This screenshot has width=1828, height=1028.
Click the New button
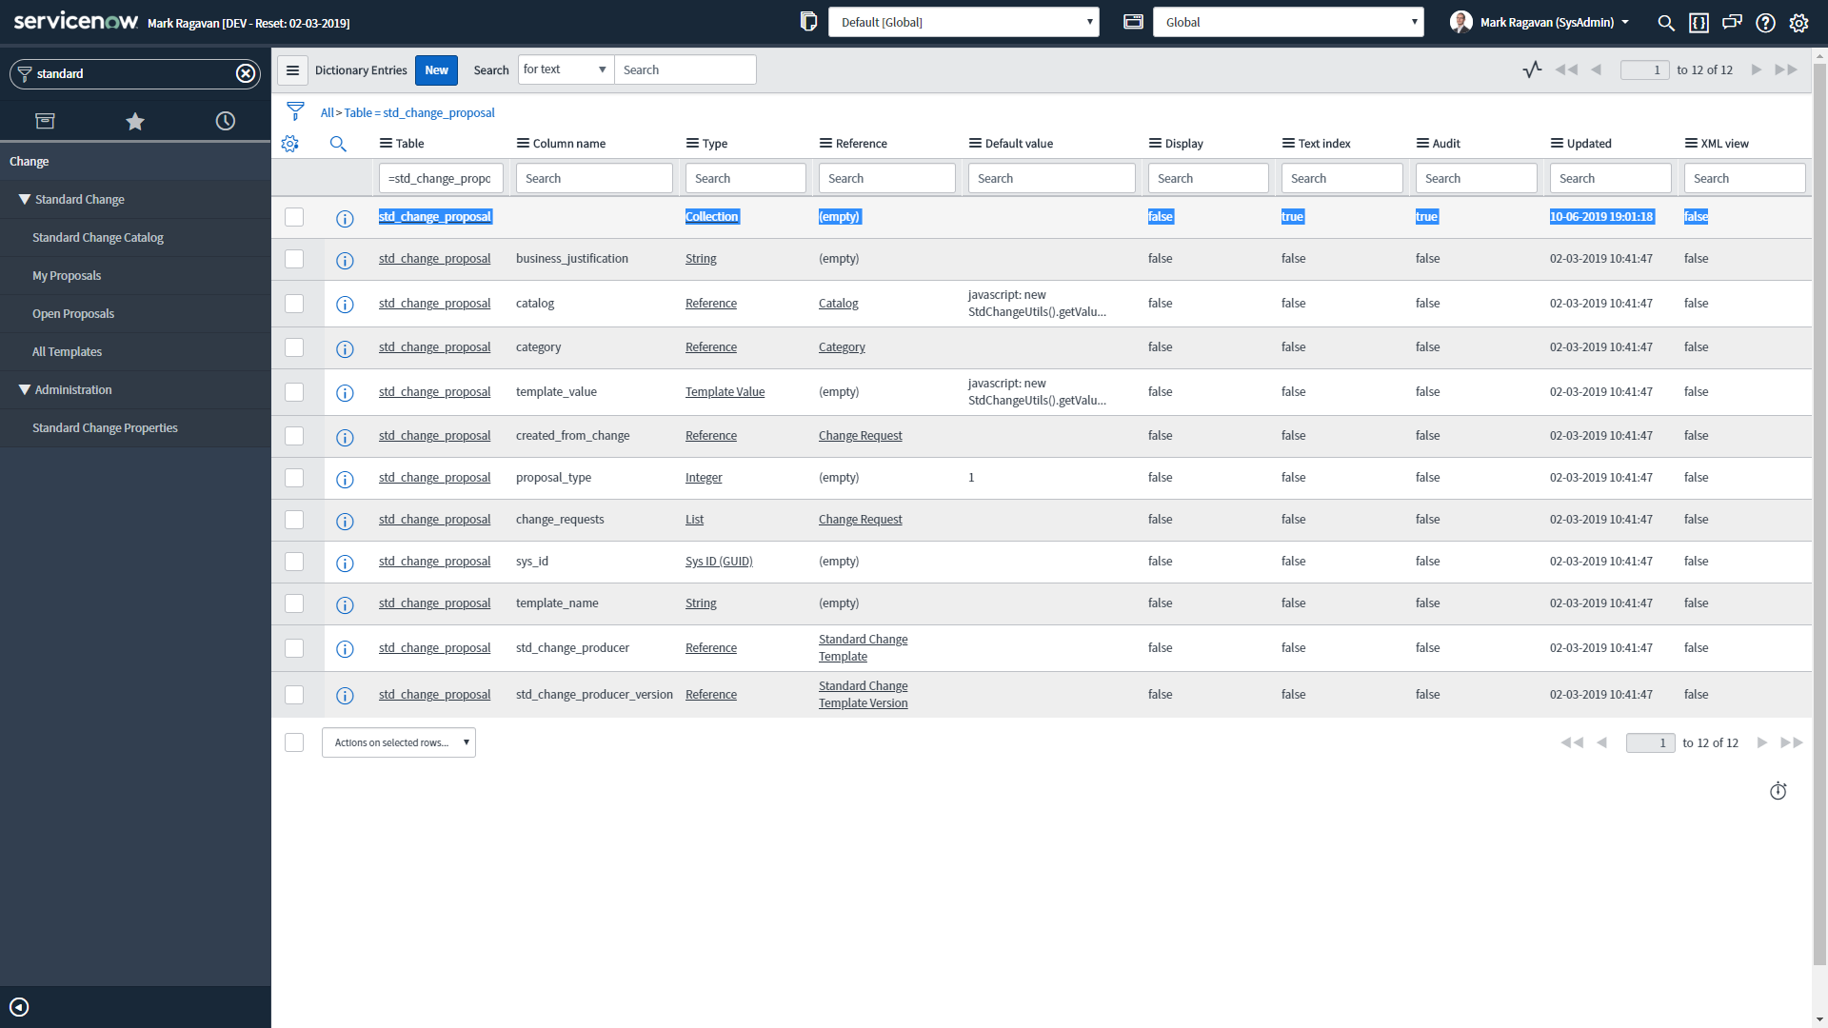436,69
